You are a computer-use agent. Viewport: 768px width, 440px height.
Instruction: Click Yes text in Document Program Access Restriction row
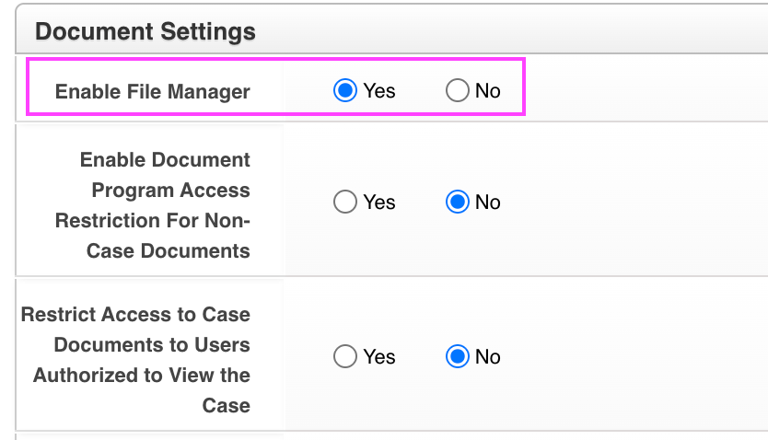[379, 203]
